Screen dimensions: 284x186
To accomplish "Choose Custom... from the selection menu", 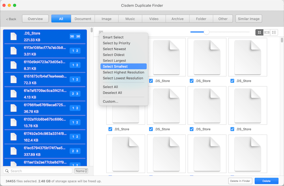I will point(110,101).
